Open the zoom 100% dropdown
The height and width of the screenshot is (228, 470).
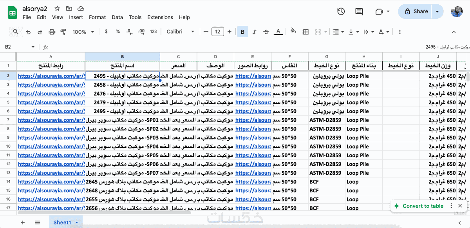click(x=82, y=32)
